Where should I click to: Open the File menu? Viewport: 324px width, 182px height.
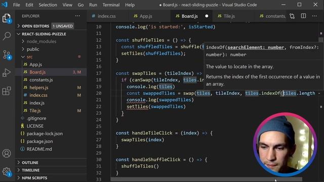coord(17,5)
